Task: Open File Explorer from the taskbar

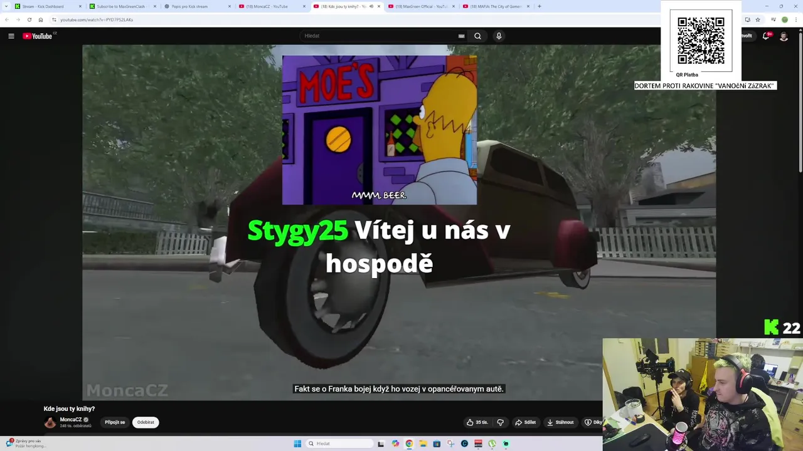Action: pos(423,443)
